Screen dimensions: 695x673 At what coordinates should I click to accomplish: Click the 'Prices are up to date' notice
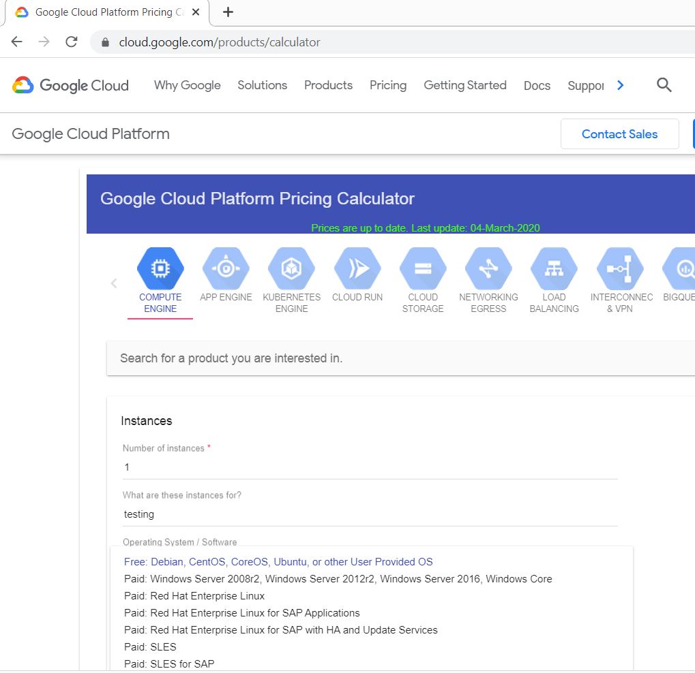425,228
